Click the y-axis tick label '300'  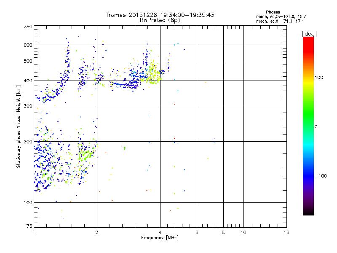[x=28, y=106]
